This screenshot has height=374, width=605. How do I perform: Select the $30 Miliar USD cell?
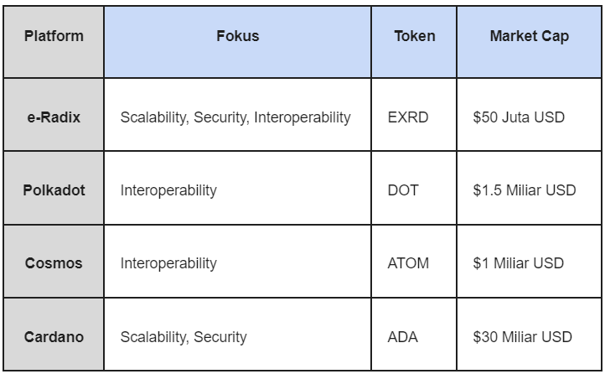[x=529, y=334]
